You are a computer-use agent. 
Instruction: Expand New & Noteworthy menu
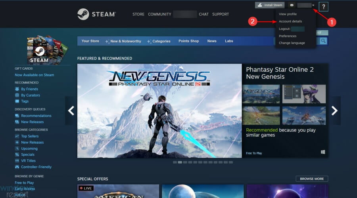point(123,41)
